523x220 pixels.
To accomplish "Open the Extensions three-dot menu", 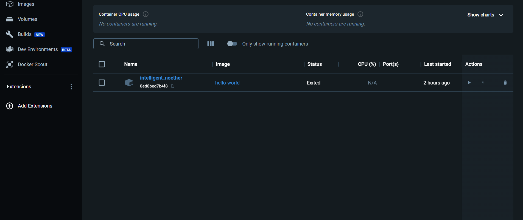I will (x=71, y=87).
